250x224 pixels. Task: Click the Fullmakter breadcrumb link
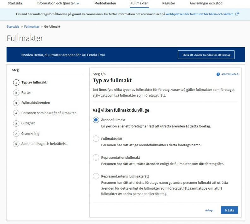(32, 26)
